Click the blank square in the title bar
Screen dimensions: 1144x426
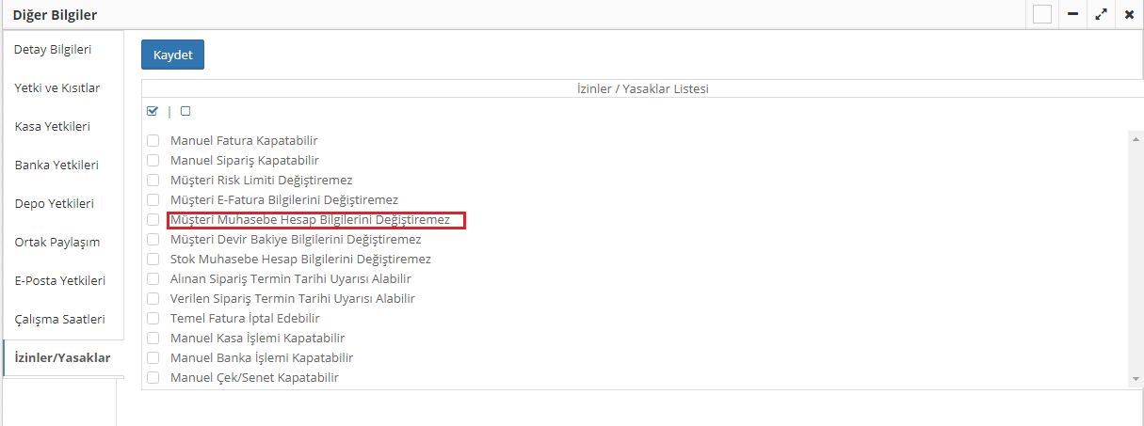(1041, 15)
